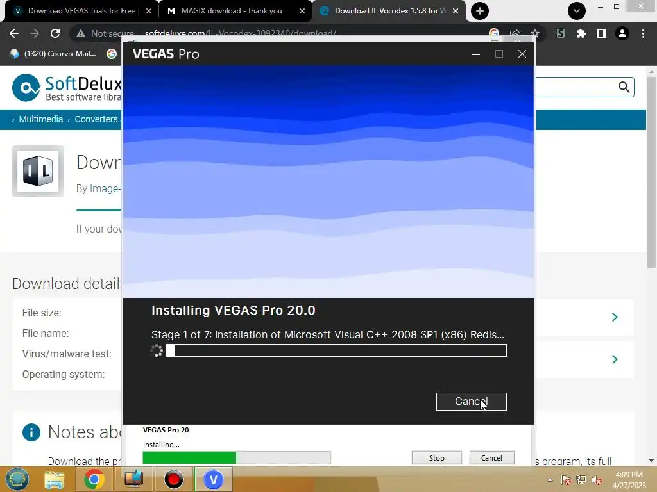Go forward in browser history
The image size is (657, 492).
(35, 33)
